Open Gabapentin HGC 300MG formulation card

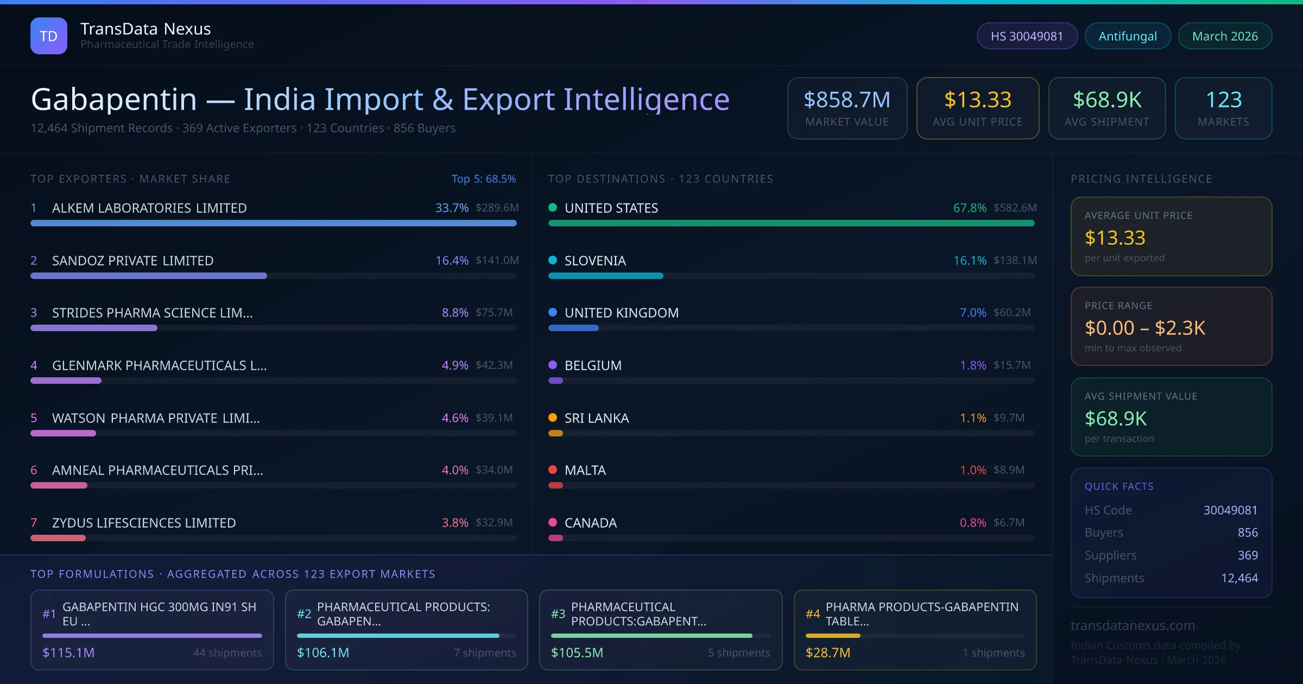(152, 630)
